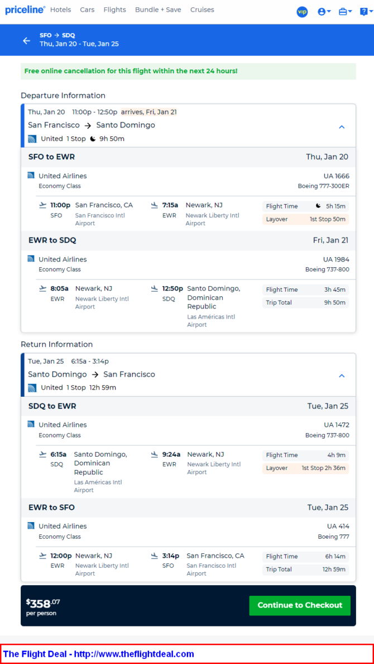374x664 pixels.
Task: Click the 'Layover 1st Stop 2h 36m' badge
Action: [305, 468]
